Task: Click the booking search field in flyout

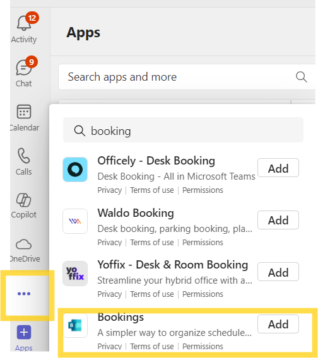Action: (x=183, y=130)
